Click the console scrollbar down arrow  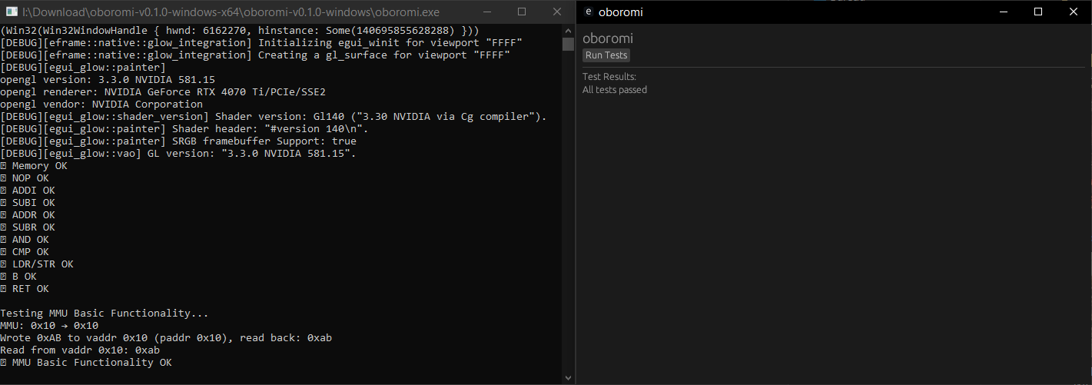568,378
